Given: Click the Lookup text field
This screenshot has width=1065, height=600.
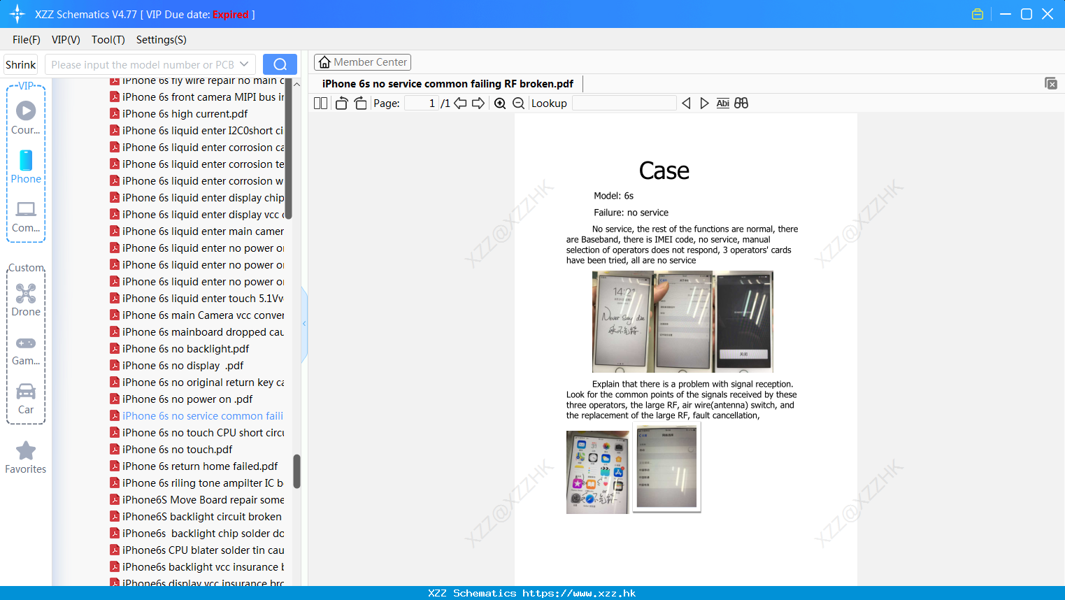Looking at the screenshot, I should (x=624, y=103).
